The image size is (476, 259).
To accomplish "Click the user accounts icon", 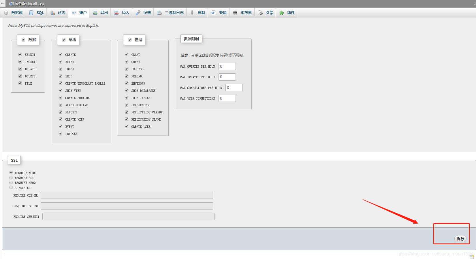I will click(74, 13).
